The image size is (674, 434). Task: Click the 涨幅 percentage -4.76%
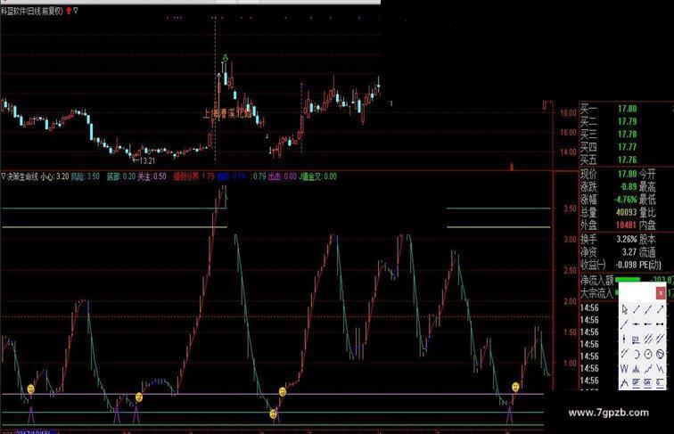(x=626, y=200)
